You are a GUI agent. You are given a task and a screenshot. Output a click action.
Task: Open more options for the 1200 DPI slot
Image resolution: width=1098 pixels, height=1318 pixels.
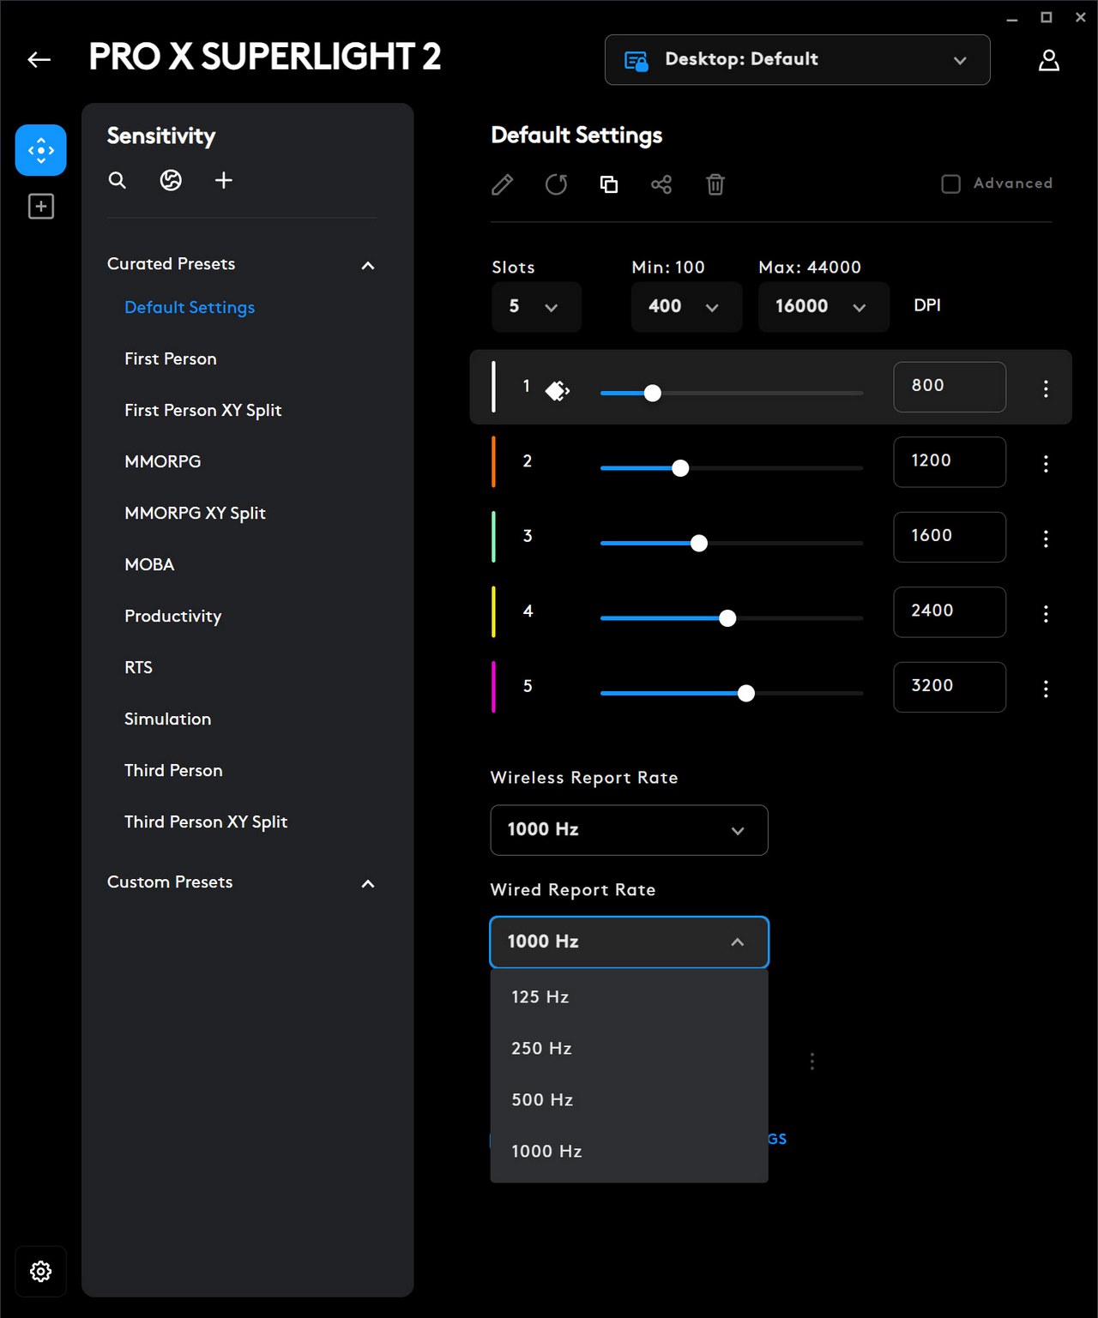click(1046, 464)
